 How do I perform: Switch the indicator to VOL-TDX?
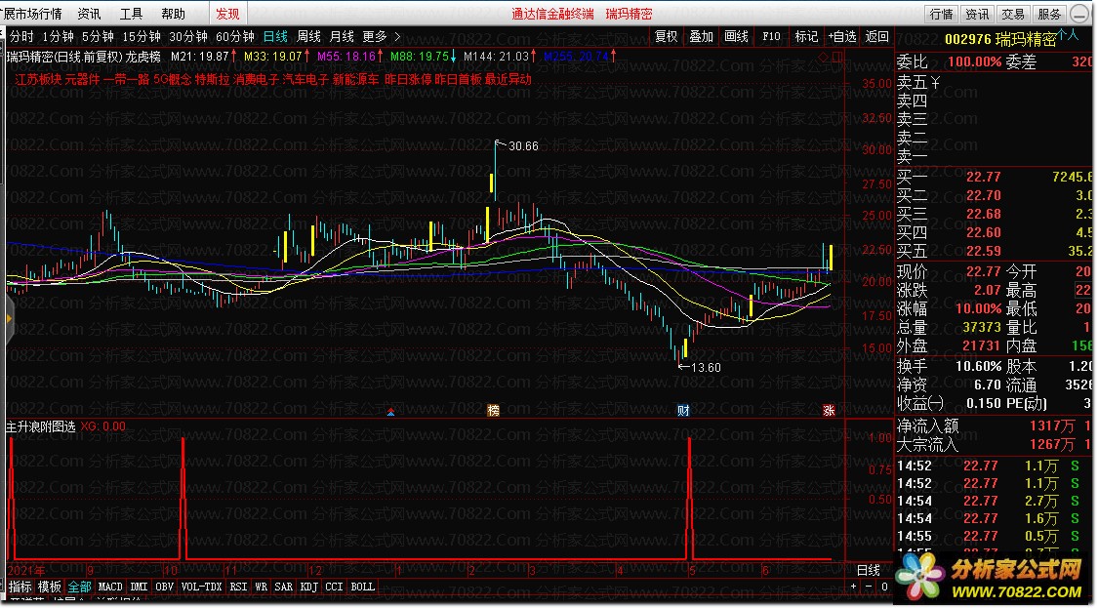201,587
